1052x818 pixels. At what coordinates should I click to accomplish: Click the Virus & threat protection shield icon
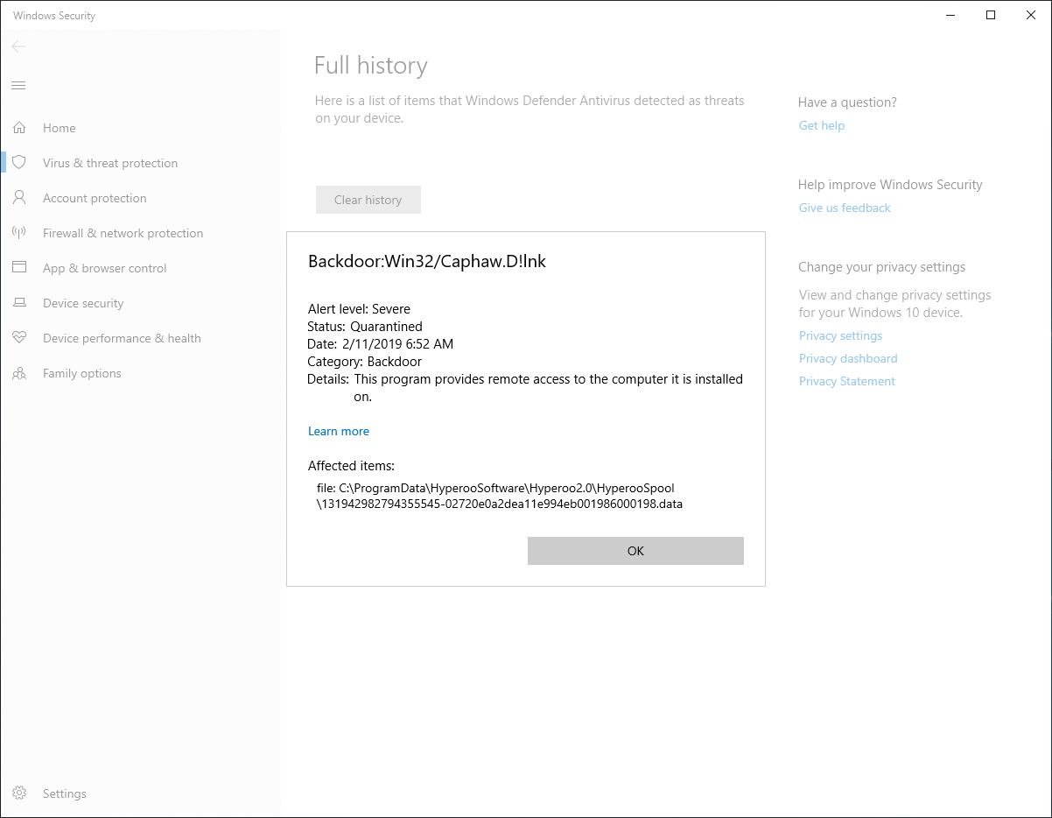19,163
